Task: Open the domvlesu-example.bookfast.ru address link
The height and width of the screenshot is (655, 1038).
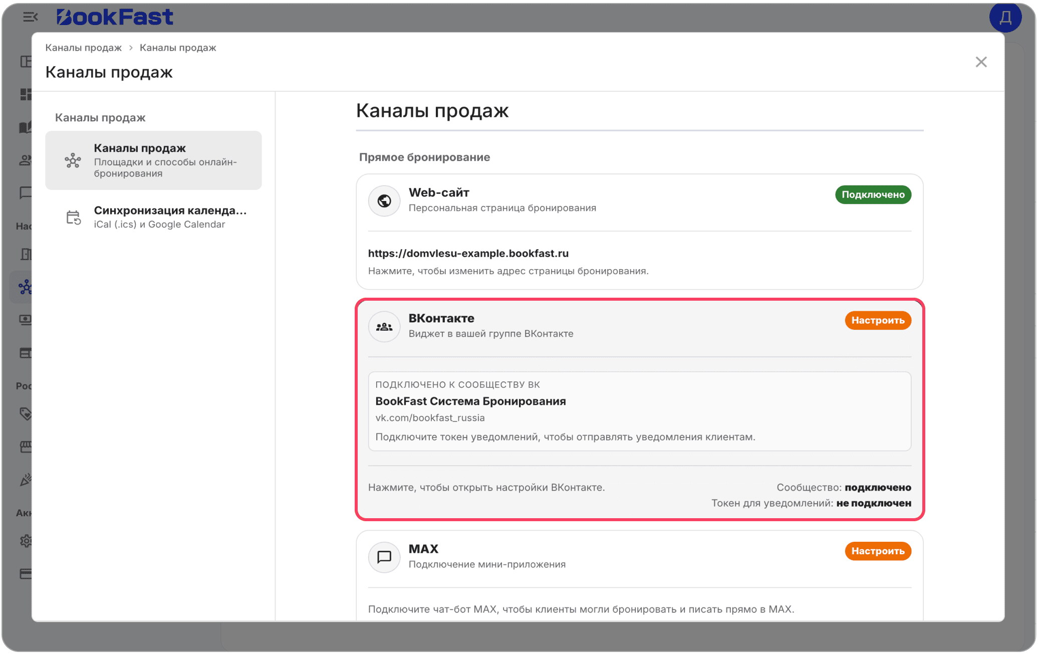Action: coord(468,254)
